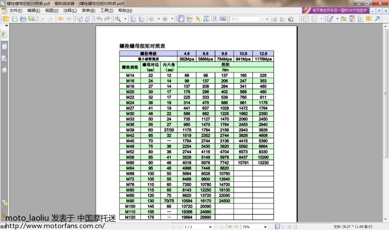Select the text selection (T) tool
This screenshot has height=230, width=389.
[x=214, y=19]
